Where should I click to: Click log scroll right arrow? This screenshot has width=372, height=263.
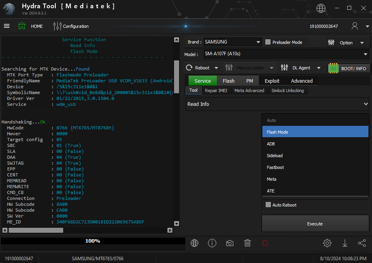pos(170,230)
